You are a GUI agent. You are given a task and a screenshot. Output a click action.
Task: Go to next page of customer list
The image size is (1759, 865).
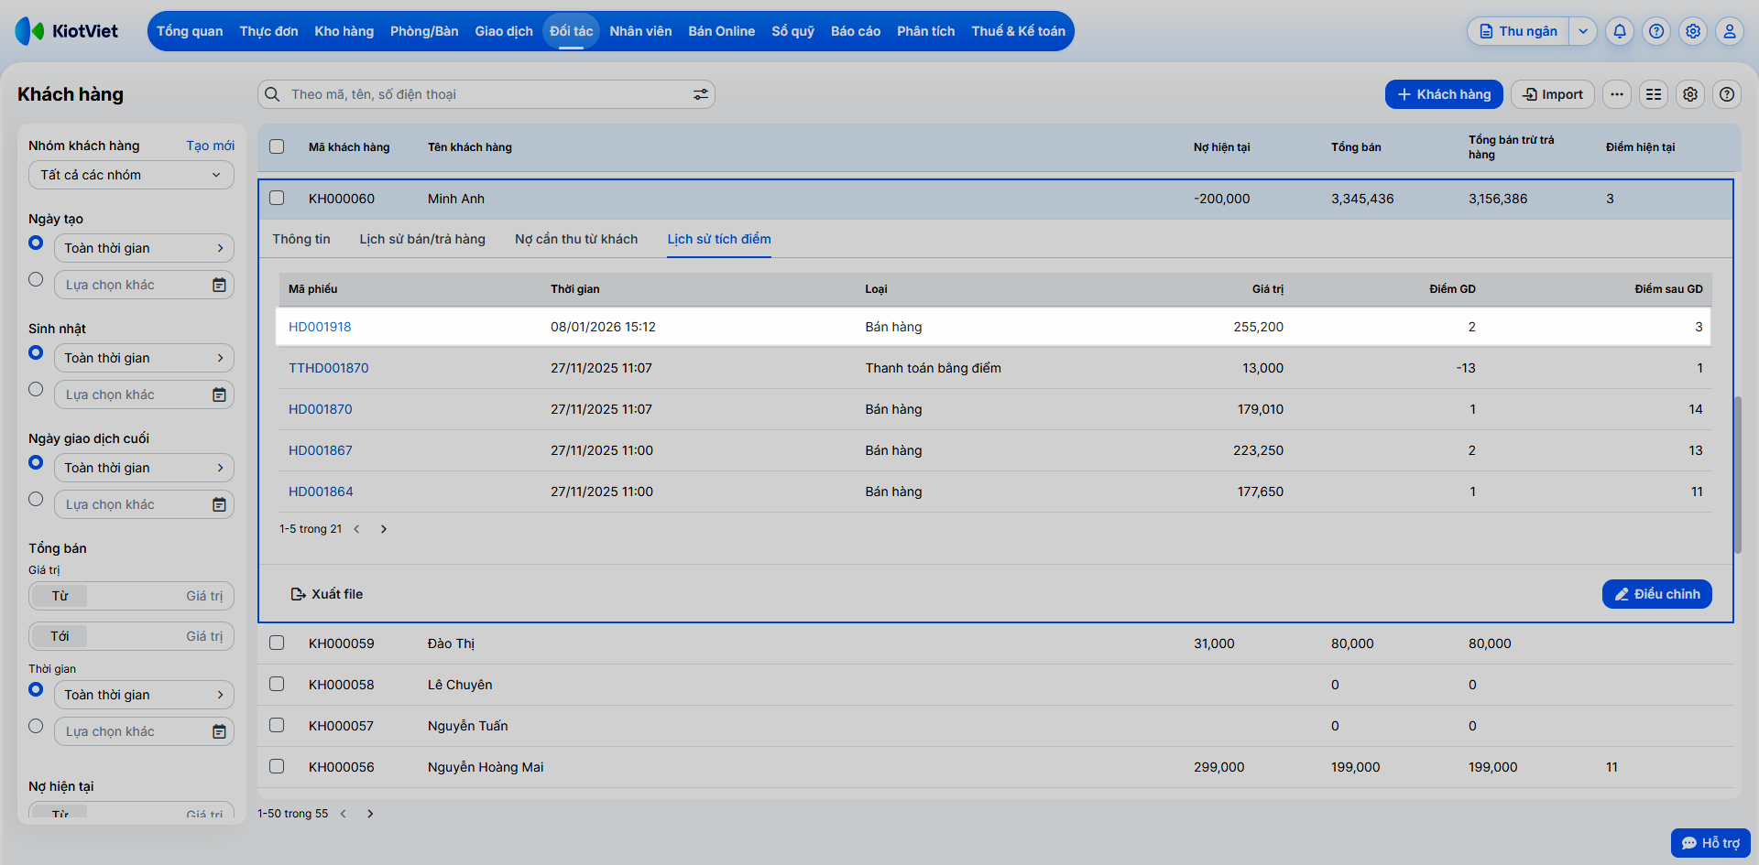tap(370, 814)
